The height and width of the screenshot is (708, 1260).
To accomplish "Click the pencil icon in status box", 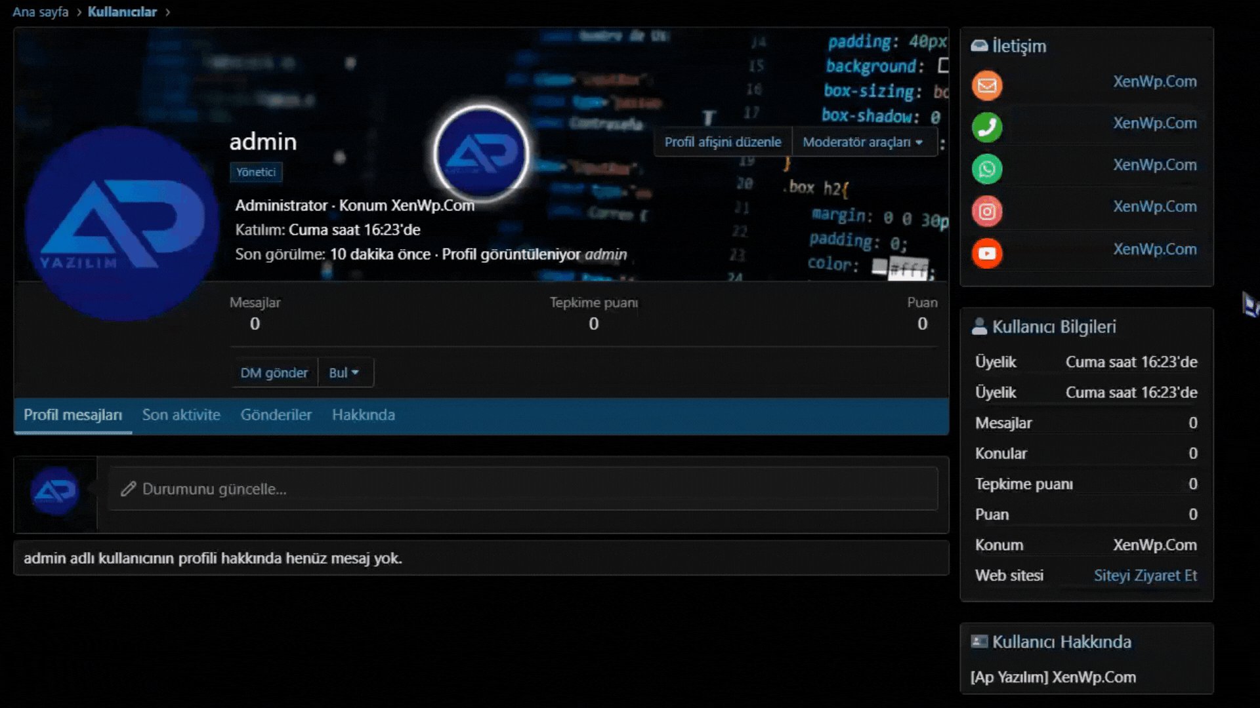I will point(128,489).
